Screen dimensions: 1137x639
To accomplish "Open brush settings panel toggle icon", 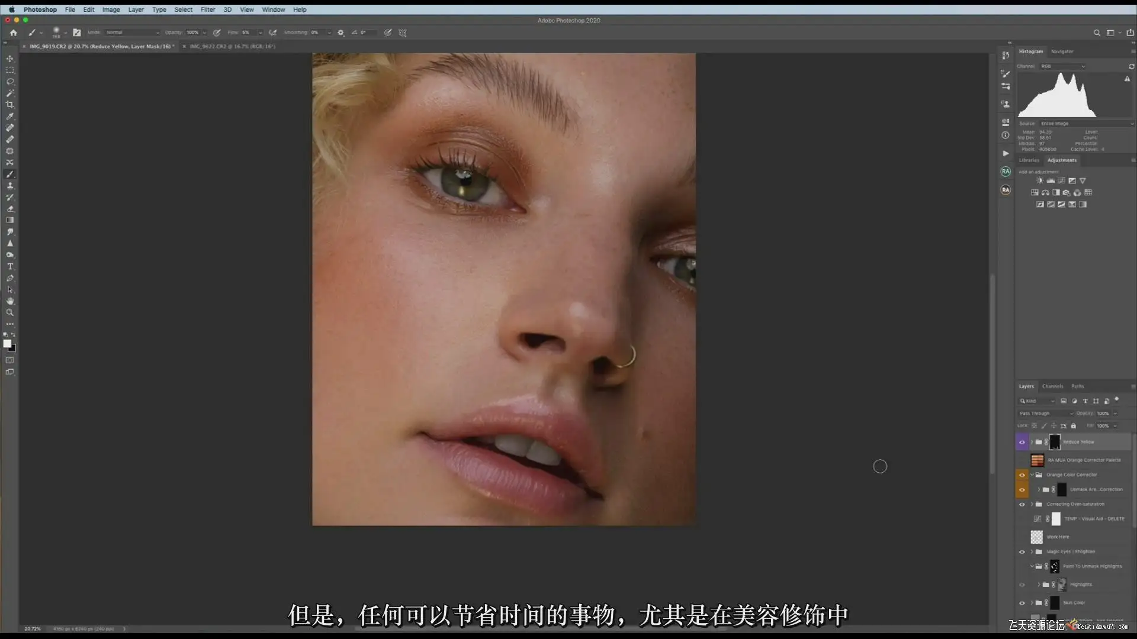I will 77,33.
